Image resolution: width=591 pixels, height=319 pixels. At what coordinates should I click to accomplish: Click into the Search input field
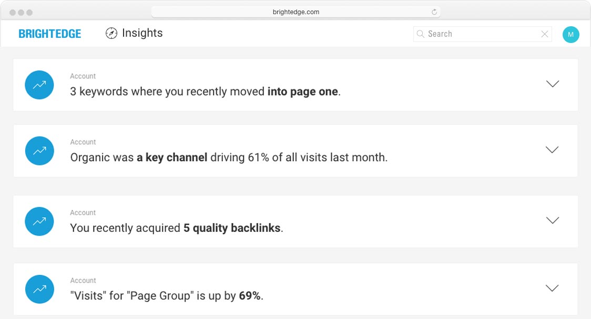click(x=481, y=34)
